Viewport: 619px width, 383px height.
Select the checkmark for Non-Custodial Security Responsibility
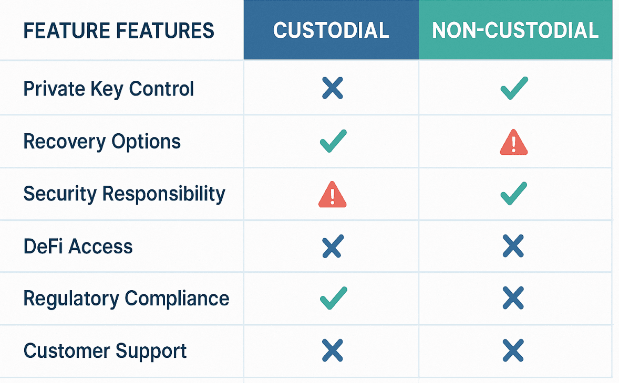513,194
